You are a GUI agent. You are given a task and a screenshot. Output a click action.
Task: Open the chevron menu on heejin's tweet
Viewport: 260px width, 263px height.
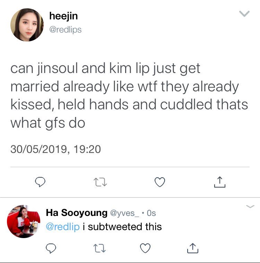244,14
